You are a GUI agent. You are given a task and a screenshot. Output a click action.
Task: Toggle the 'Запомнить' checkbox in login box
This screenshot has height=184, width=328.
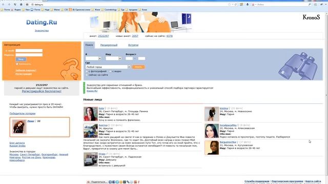[x=17, y=64]
